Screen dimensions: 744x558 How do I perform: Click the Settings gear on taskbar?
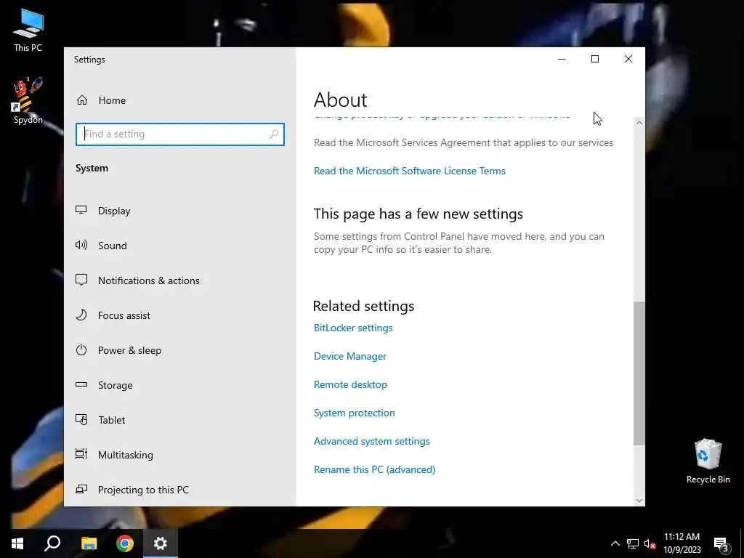point(161,543)
